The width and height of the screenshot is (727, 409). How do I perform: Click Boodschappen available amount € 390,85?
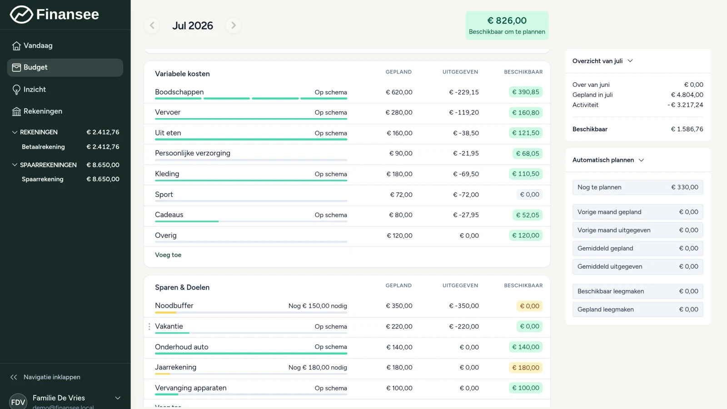pos(526,92)
